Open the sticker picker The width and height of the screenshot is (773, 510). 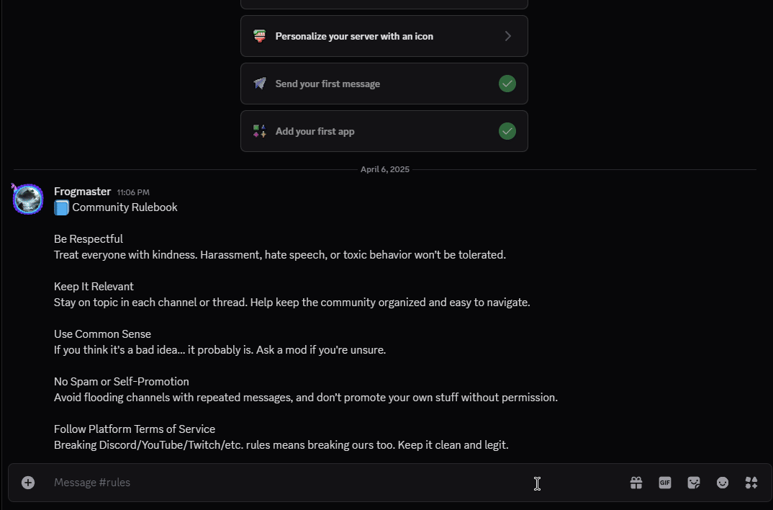(694, 483)
